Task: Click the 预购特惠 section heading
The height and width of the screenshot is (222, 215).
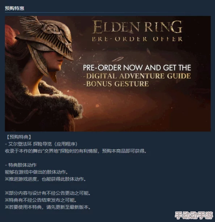Action: pyautogui.click(x=14, y=8)
